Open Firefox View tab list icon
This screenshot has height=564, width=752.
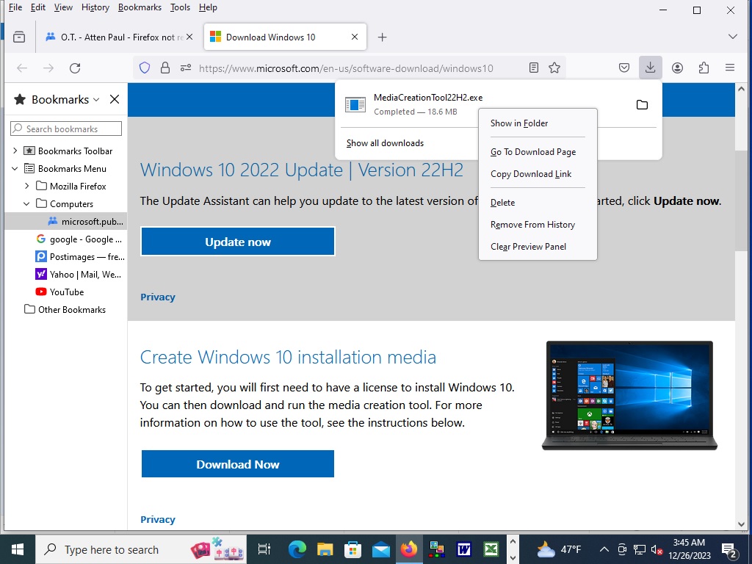pyautogui.click(x=19, y=37)
